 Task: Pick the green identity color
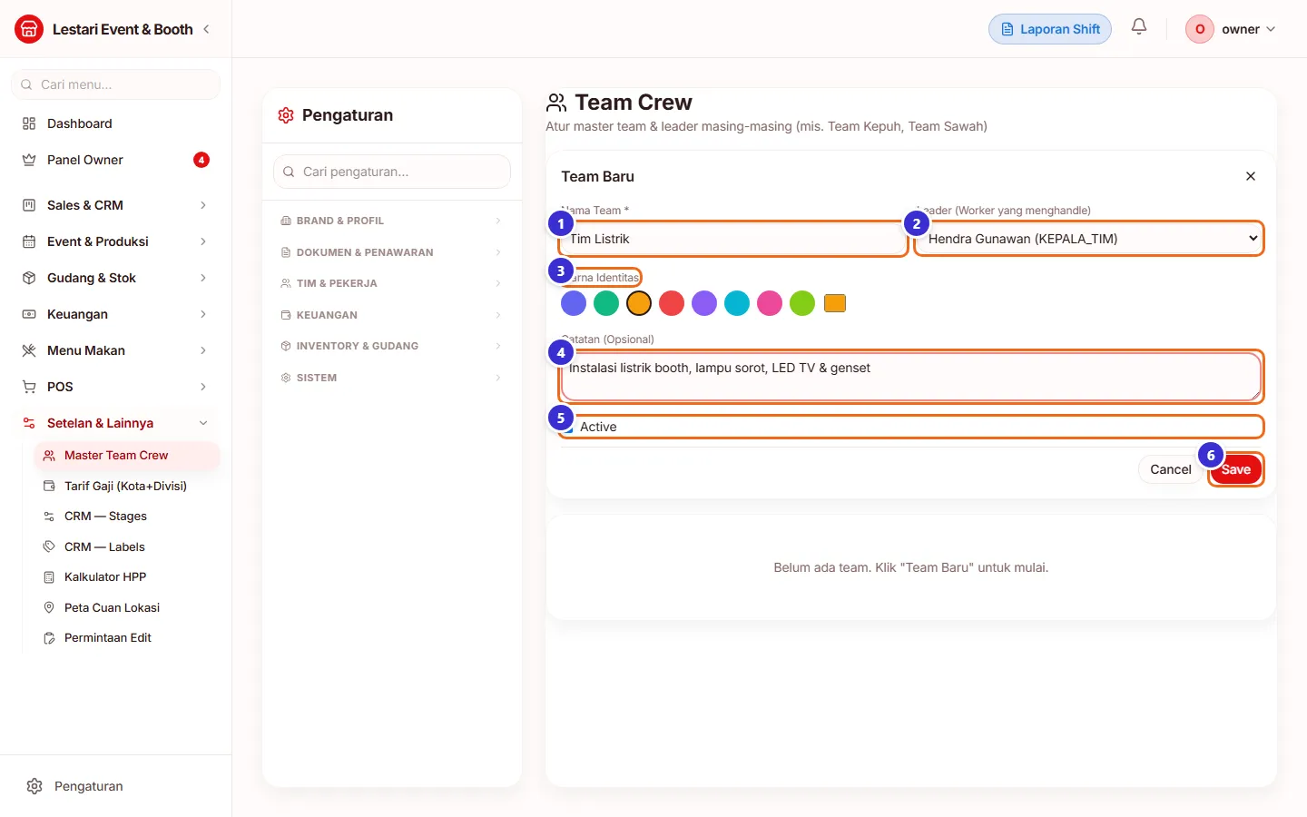(x=606, y=303)
